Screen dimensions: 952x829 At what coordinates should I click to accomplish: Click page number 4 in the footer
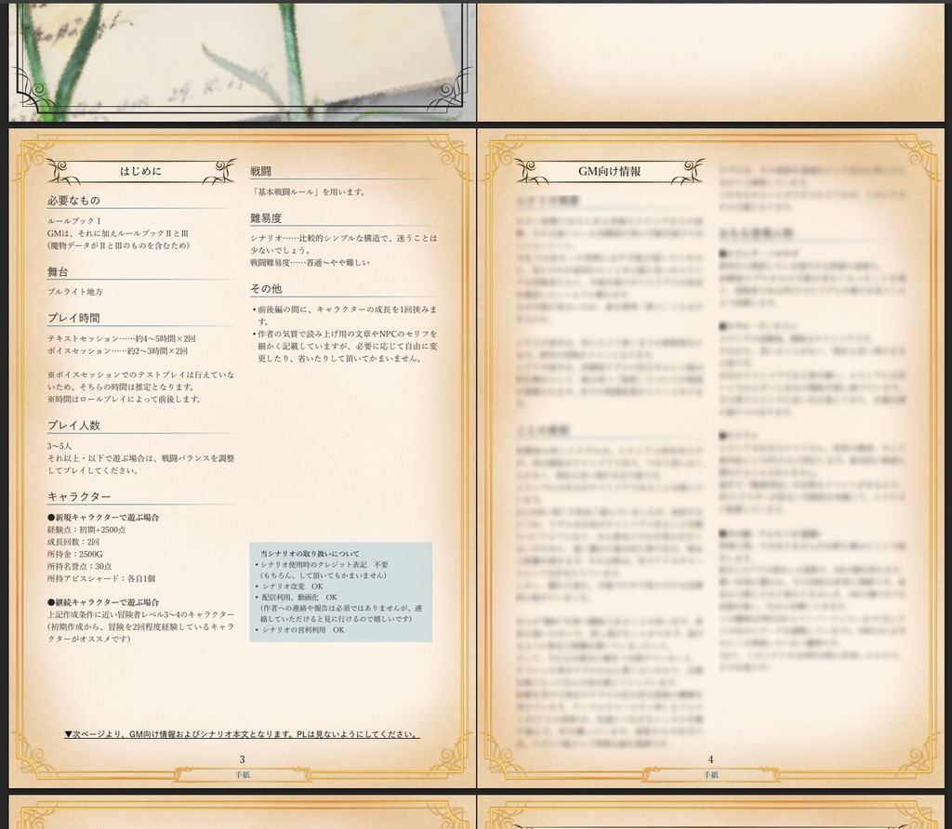pos(711,759)
